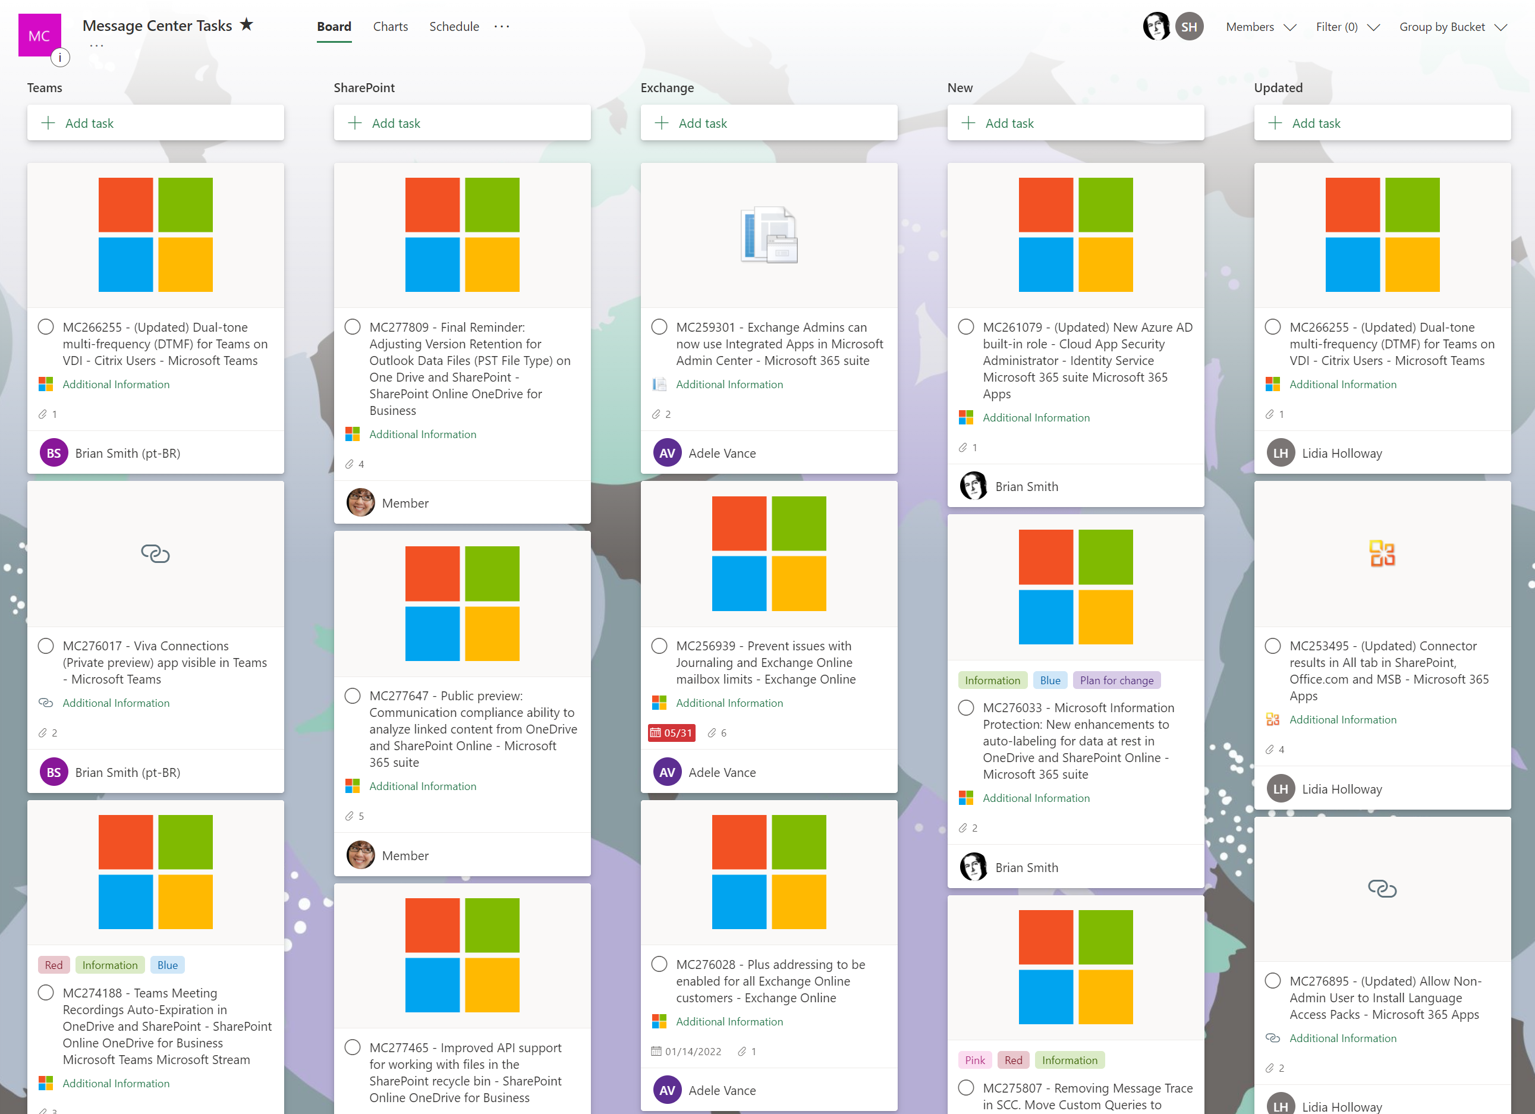Click the 05/31 due date badge
This screenshot has height=1114, width=1535.
click(x=671, y=733)
